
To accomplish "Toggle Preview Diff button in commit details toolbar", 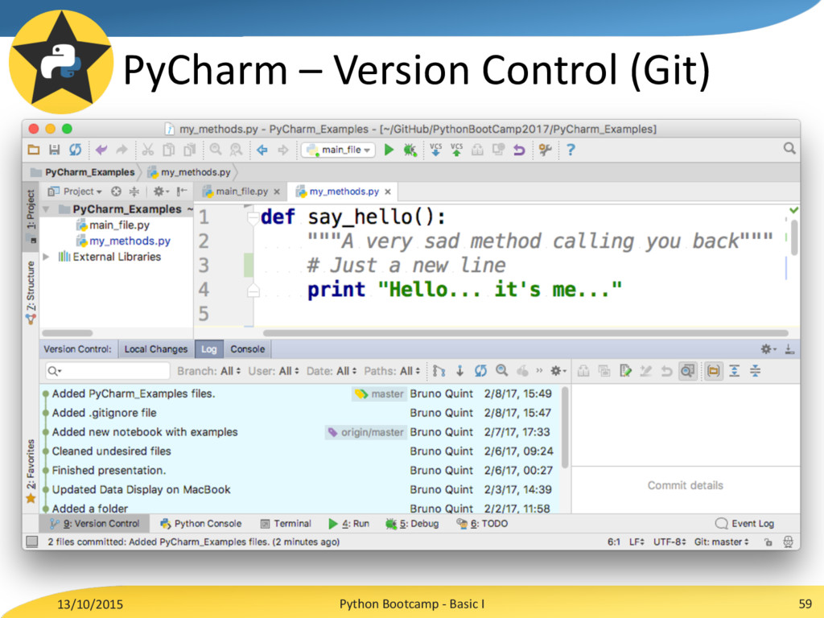I will pyautogui.click(x=687, y=371).
